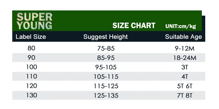The height and width of the screenshot is (109, 219).
Task: Click label size 80 cell
Action: [x=31, y=48]
